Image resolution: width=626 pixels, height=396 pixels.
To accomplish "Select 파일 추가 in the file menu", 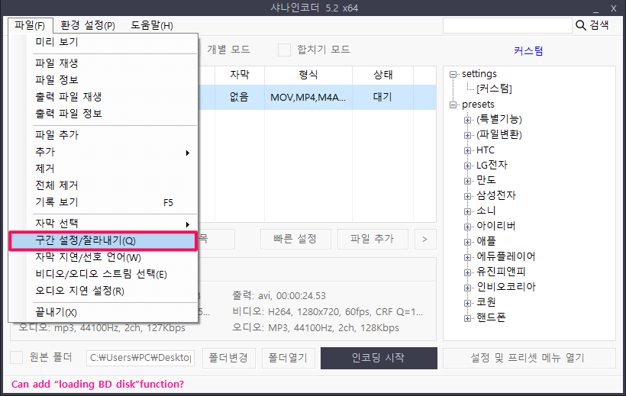I will tap(103, 135).
